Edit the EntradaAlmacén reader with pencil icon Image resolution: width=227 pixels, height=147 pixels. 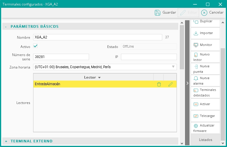tap(170, 84)
